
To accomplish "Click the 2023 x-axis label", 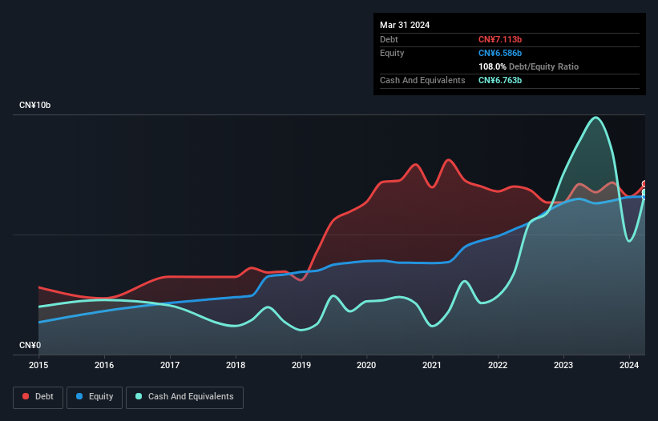I will pyautogui.click(x=563, y=365).
